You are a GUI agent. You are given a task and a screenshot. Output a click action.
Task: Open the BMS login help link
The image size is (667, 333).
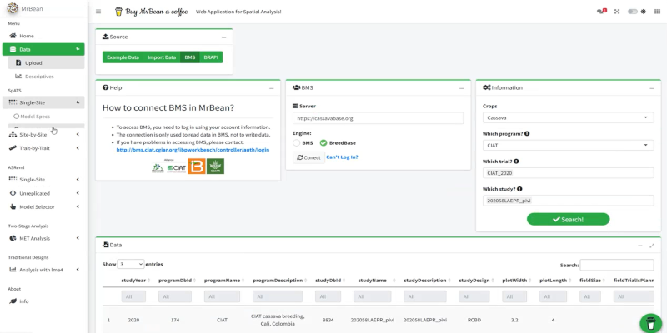click(193, 150)
